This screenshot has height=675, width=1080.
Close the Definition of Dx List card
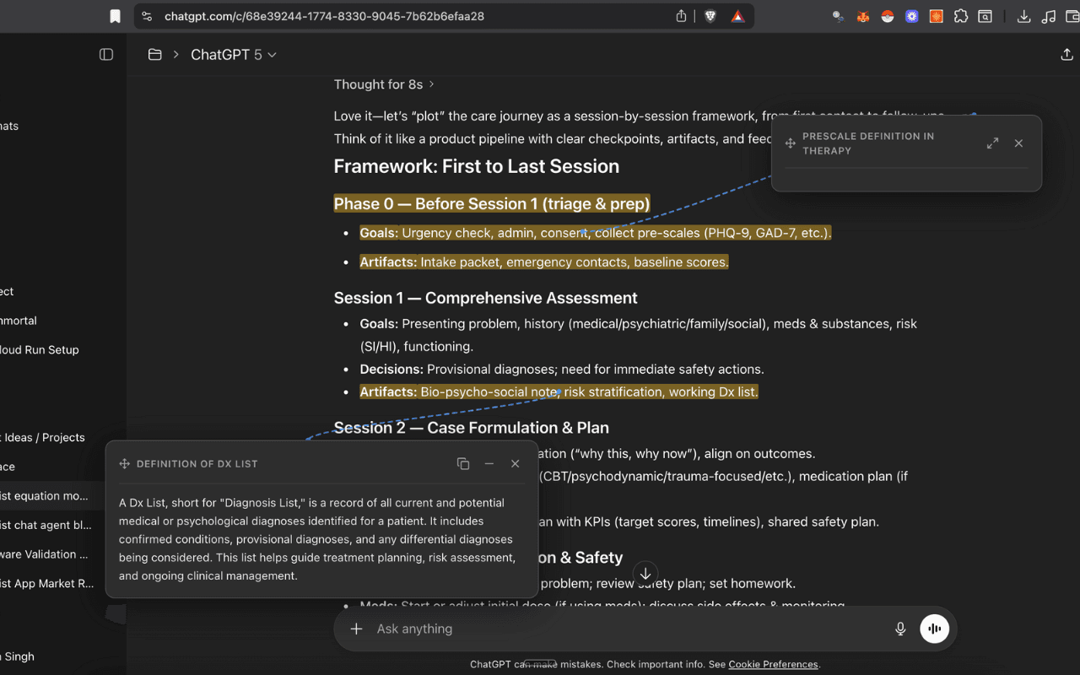(515, 463)
